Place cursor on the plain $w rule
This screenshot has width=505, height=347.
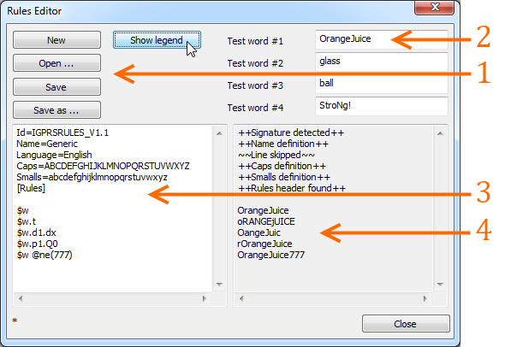23,210
